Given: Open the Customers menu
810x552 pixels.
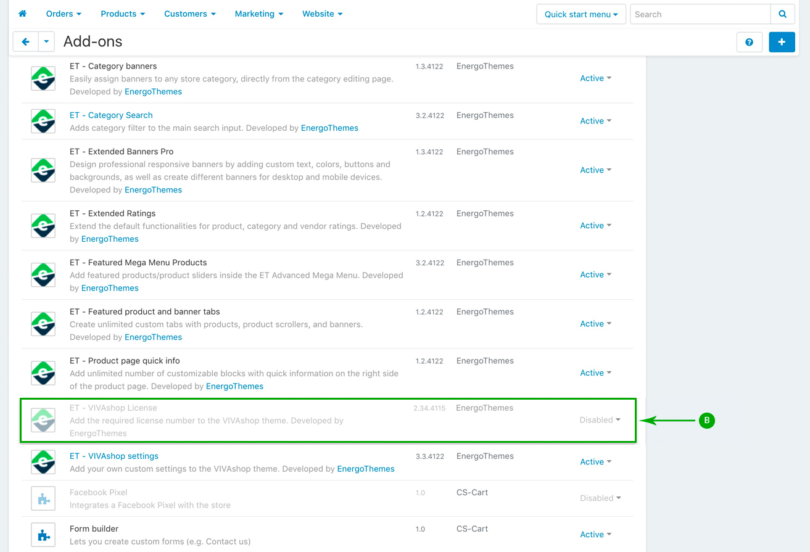Looking at the screenshot, I should coord(190,14).
